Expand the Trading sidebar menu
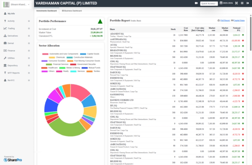 (x=11, y=28)
